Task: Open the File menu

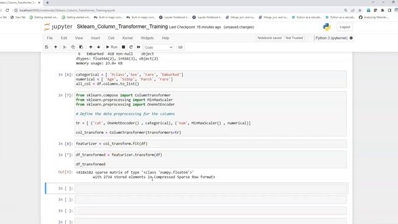Action: [x=50, y=38]
